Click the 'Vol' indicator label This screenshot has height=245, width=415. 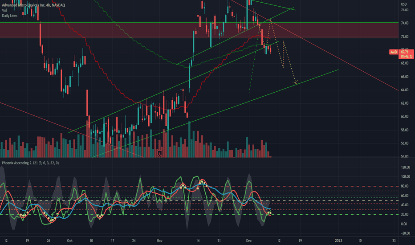click(x=4, y=10)
